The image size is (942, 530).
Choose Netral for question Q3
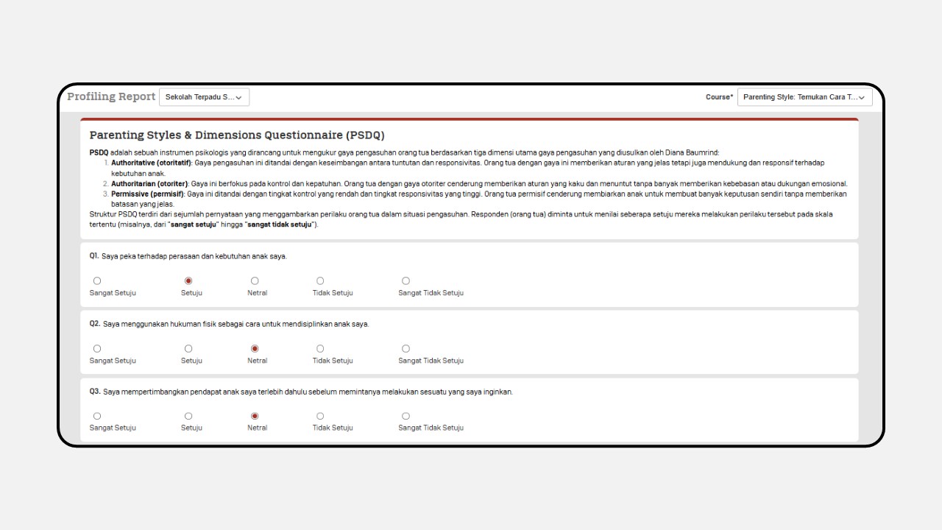pos(255,416)
